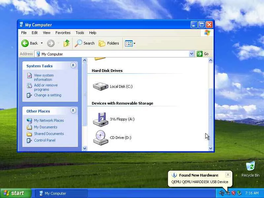This screenshot has width=264, height=198.
Task: Click file list scrollbar down arrow
Action: [211, 148]
